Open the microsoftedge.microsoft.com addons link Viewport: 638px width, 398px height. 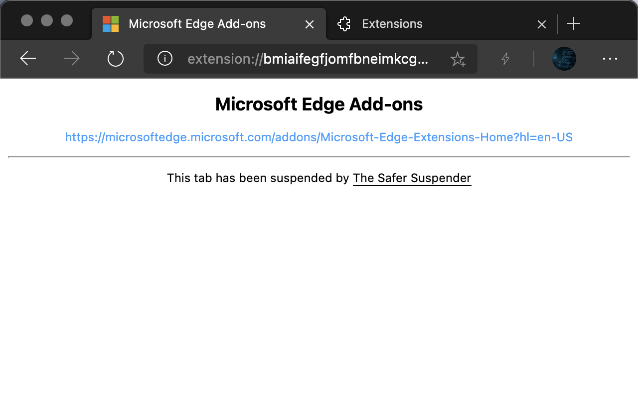click(x=319, y=137)
